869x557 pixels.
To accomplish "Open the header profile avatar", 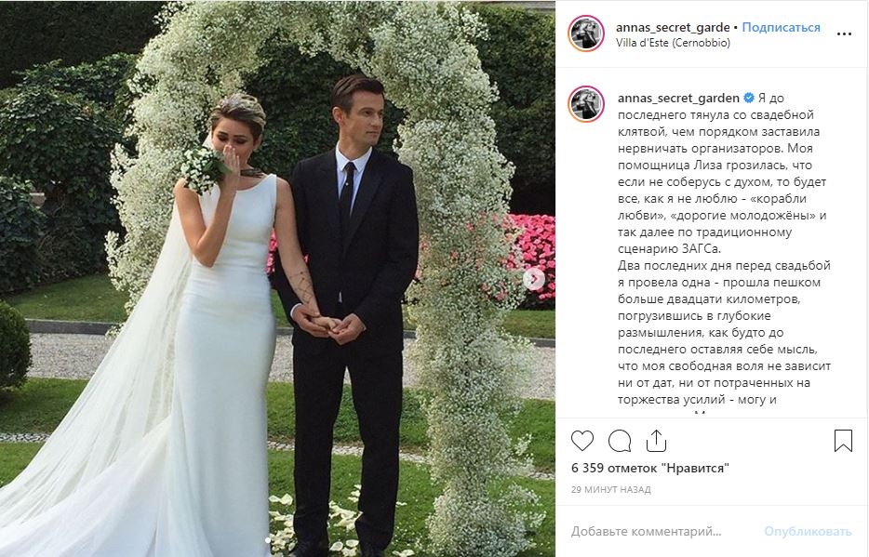I will tap(586, 33).
